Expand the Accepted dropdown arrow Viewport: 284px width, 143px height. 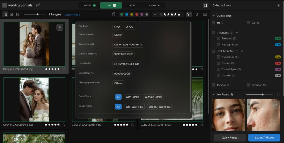click(237, 33)
